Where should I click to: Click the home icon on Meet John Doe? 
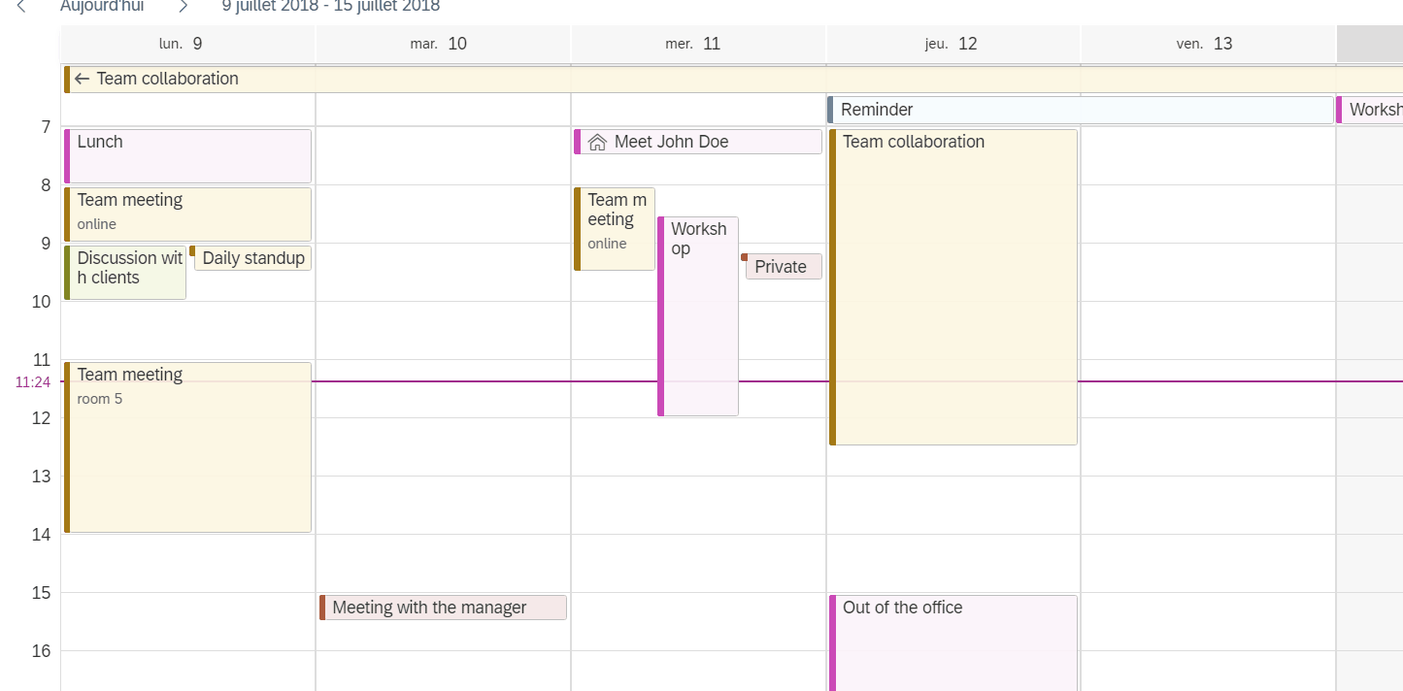tap(596, 142)
